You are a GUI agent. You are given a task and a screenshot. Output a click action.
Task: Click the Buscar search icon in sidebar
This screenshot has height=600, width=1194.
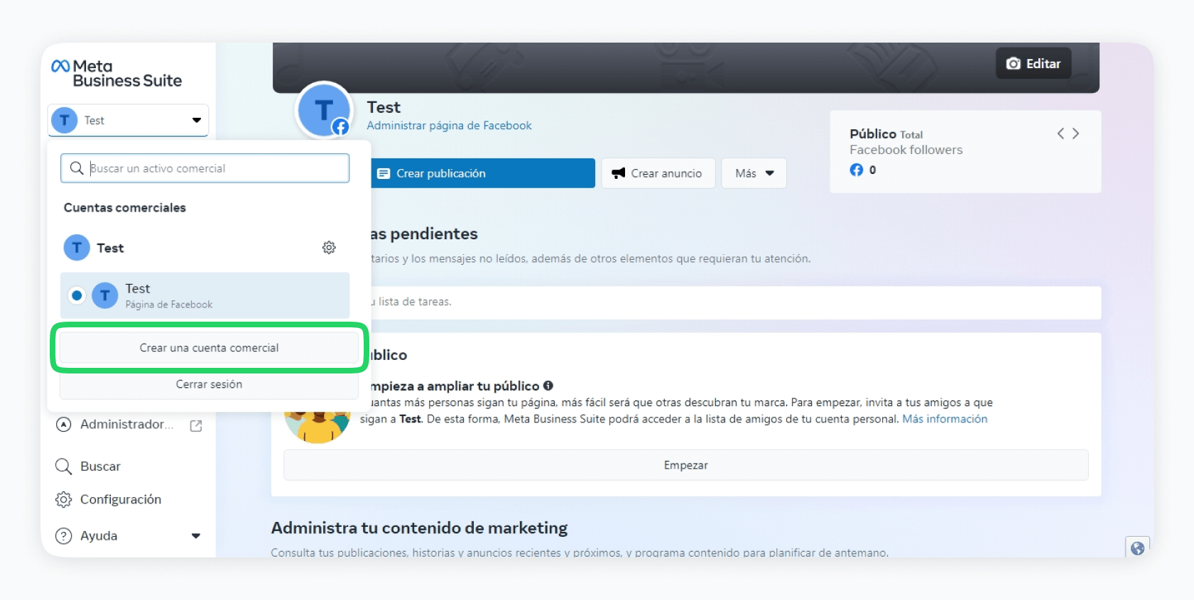pos(63,467)
